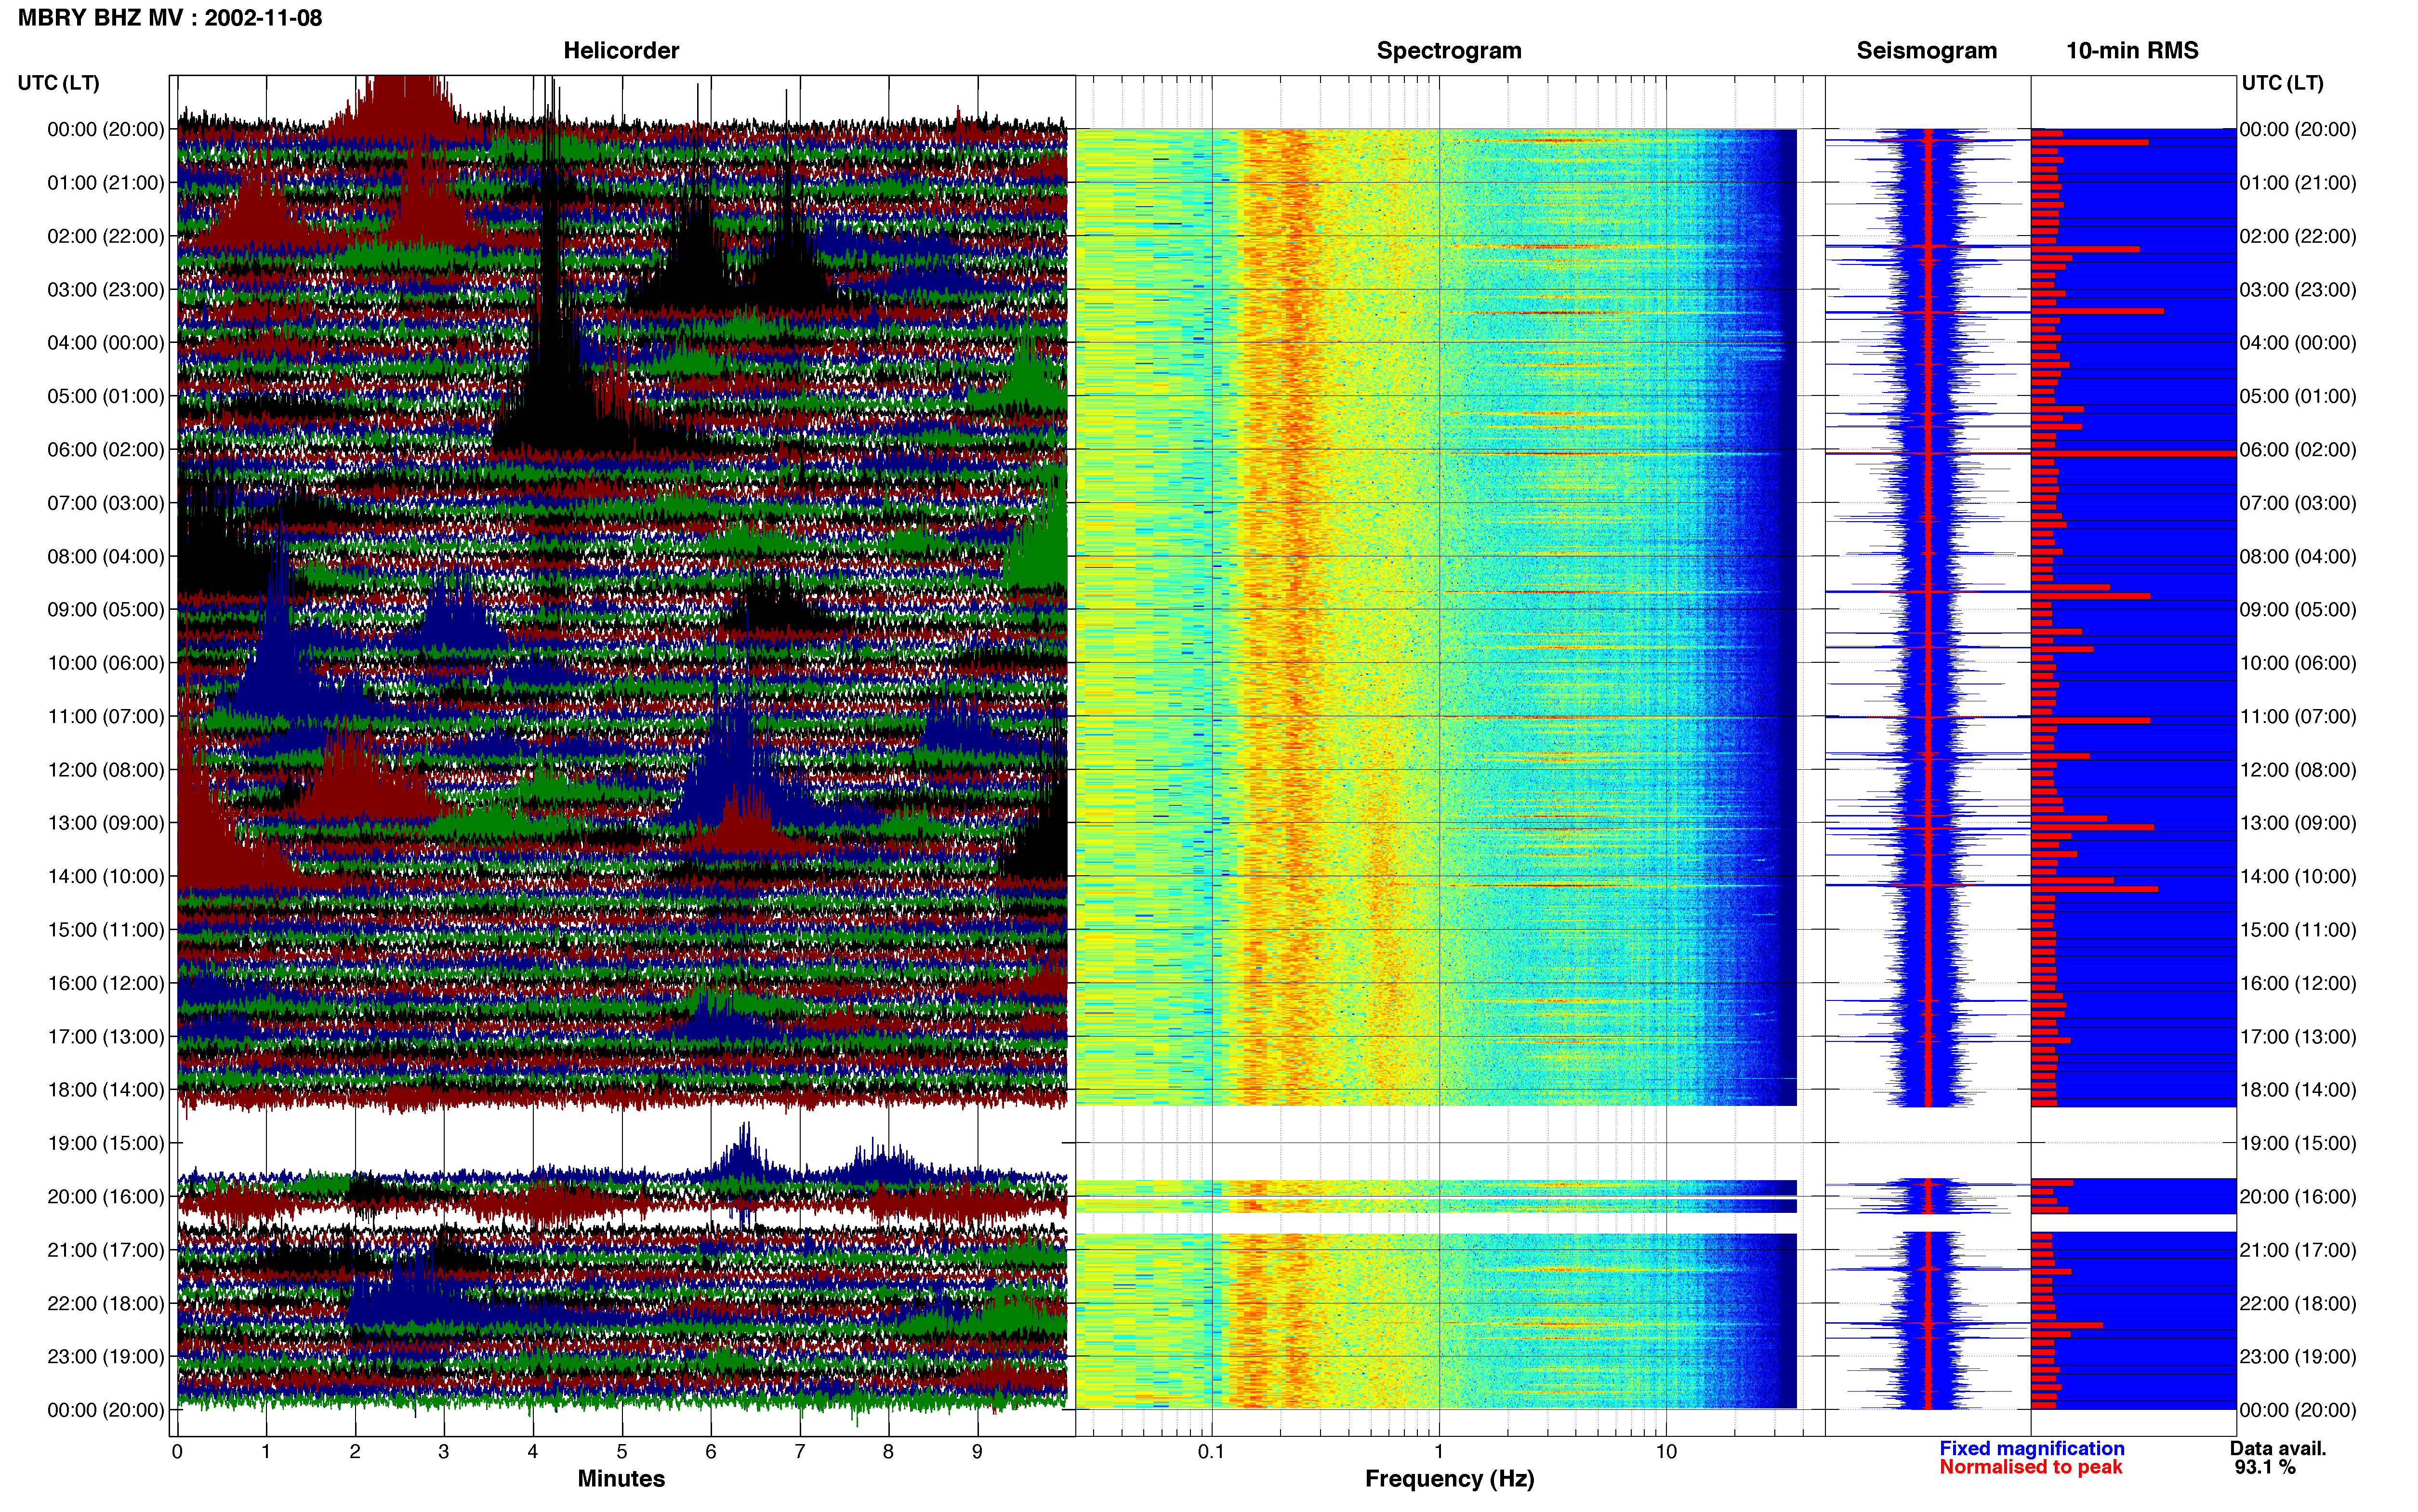
Task: Click the 'Spectrogram' panel heading
Action: (x=1449, y=50)
